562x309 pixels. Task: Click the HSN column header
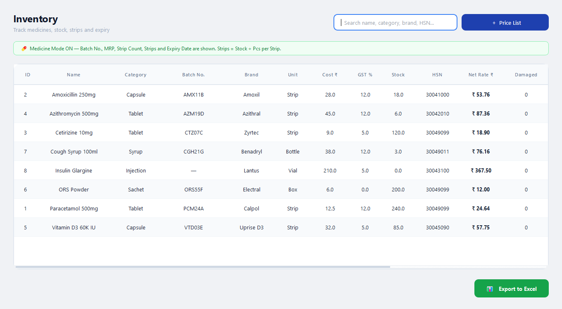(437, 75)
